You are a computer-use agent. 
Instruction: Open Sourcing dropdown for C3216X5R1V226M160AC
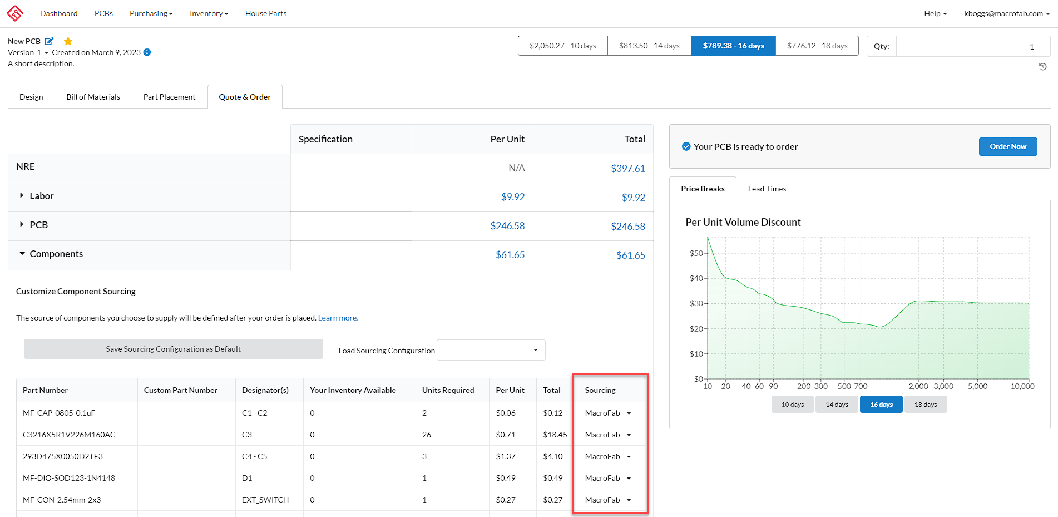coord(608,435)
